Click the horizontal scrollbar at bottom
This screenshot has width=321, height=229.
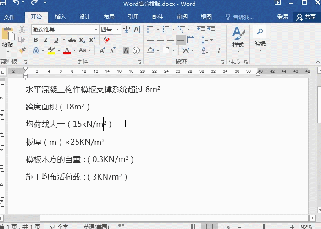[x=174, y=218]
